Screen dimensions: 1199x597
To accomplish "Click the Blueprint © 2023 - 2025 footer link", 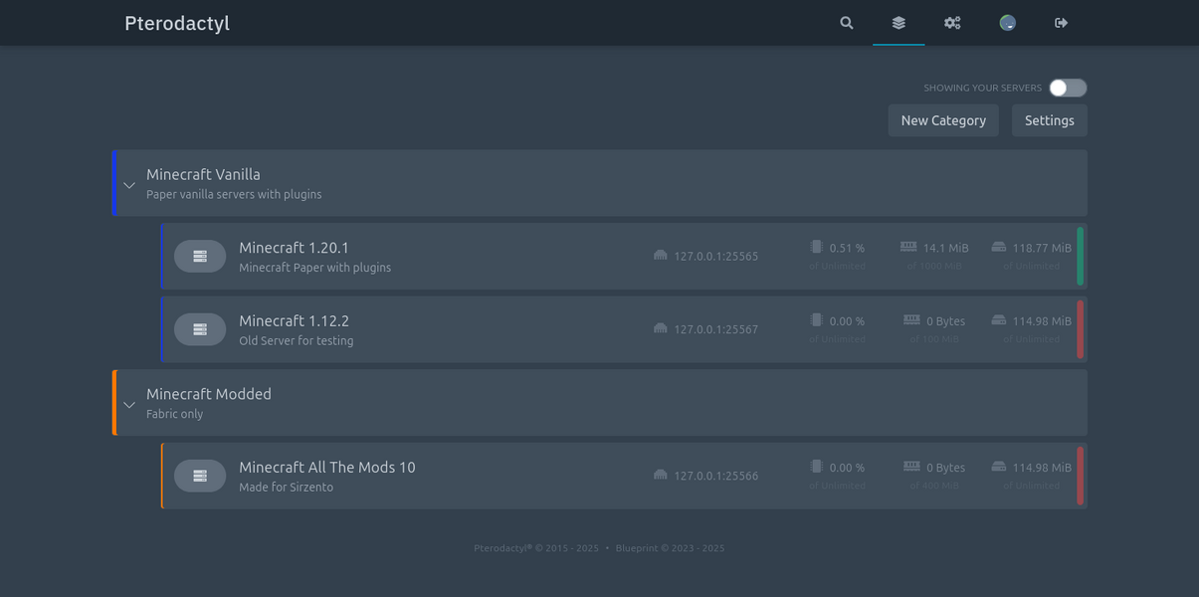I will (670, 548).
